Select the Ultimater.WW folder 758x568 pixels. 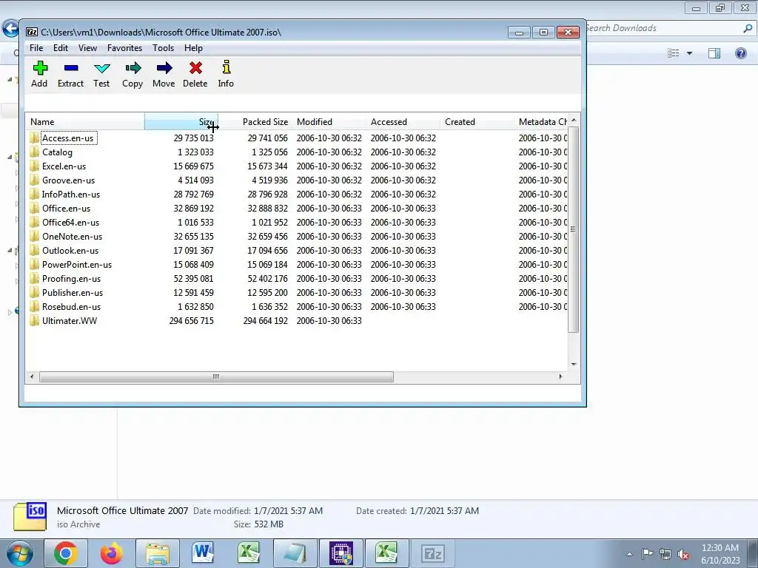(70, 321)
